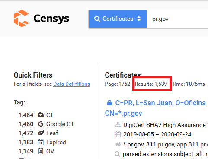Screen dimensions: 208x159
Task: Select the count 1,472 for Leaf
Action: coord(26,133)
